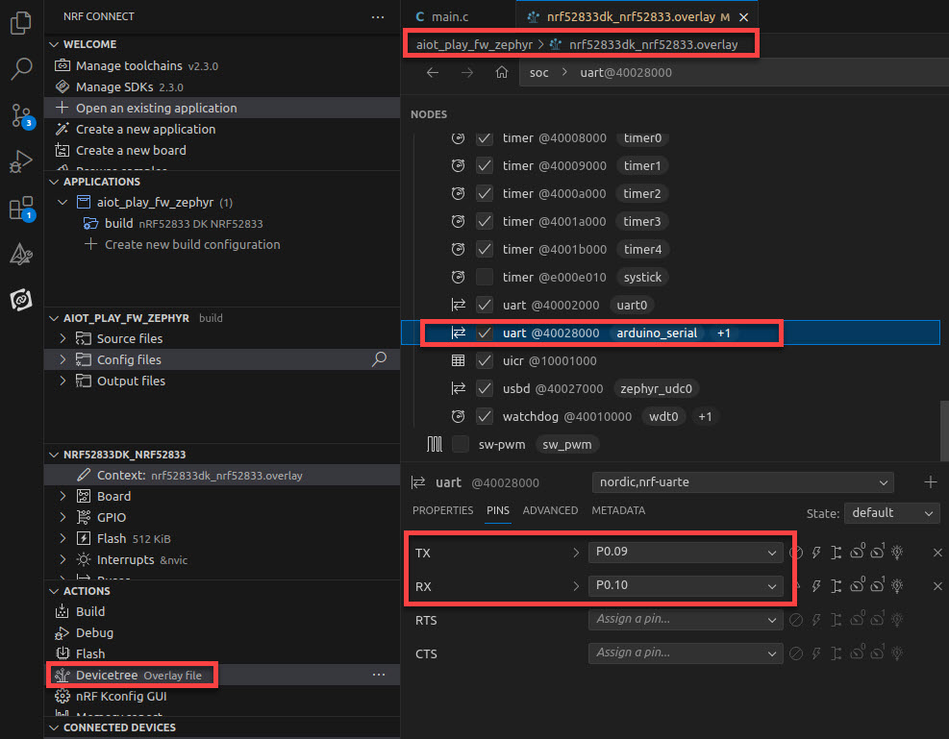Image resolution: width=949 pixels, height=739 pixels.
Task: Switch to ADVANCED tab
Action: 550,510
